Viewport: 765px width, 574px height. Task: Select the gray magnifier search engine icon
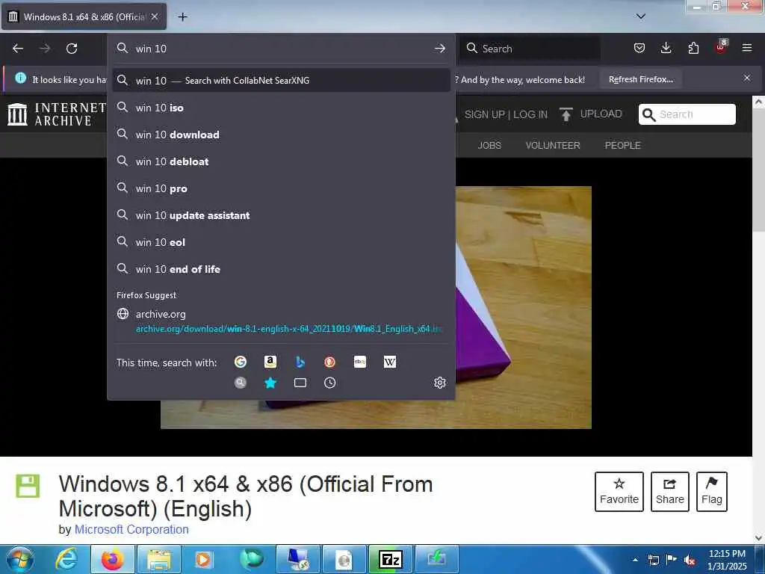tap(240, 383)
